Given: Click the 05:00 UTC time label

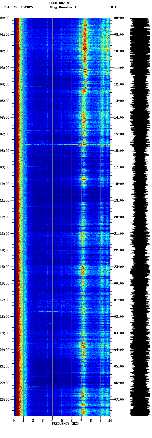Looking at the screenshot, I should click(x=119, y=366).
